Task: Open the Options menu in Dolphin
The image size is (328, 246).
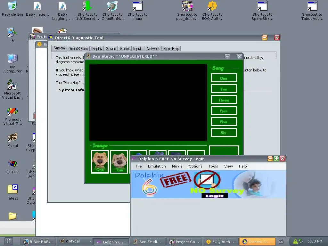Action: tap(195, 166)
